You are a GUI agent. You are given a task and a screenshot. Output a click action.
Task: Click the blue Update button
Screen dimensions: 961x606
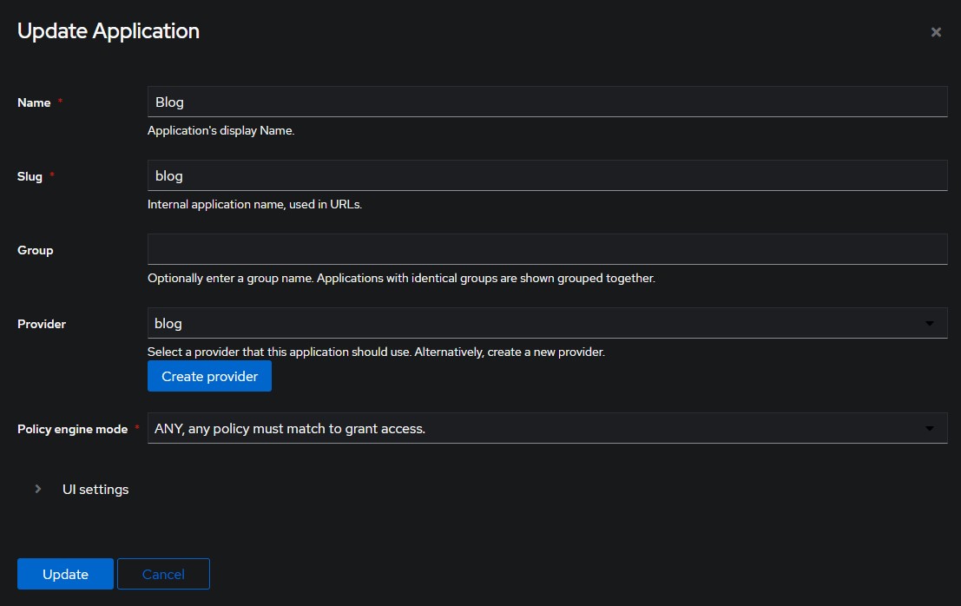click(64, 574)
